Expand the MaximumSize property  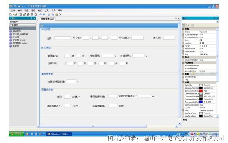pyautogui.click(x=183, y=49)
